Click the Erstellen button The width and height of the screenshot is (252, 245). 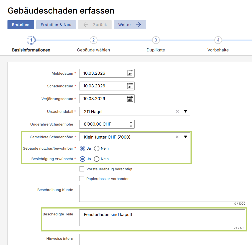tap(20, 25)
